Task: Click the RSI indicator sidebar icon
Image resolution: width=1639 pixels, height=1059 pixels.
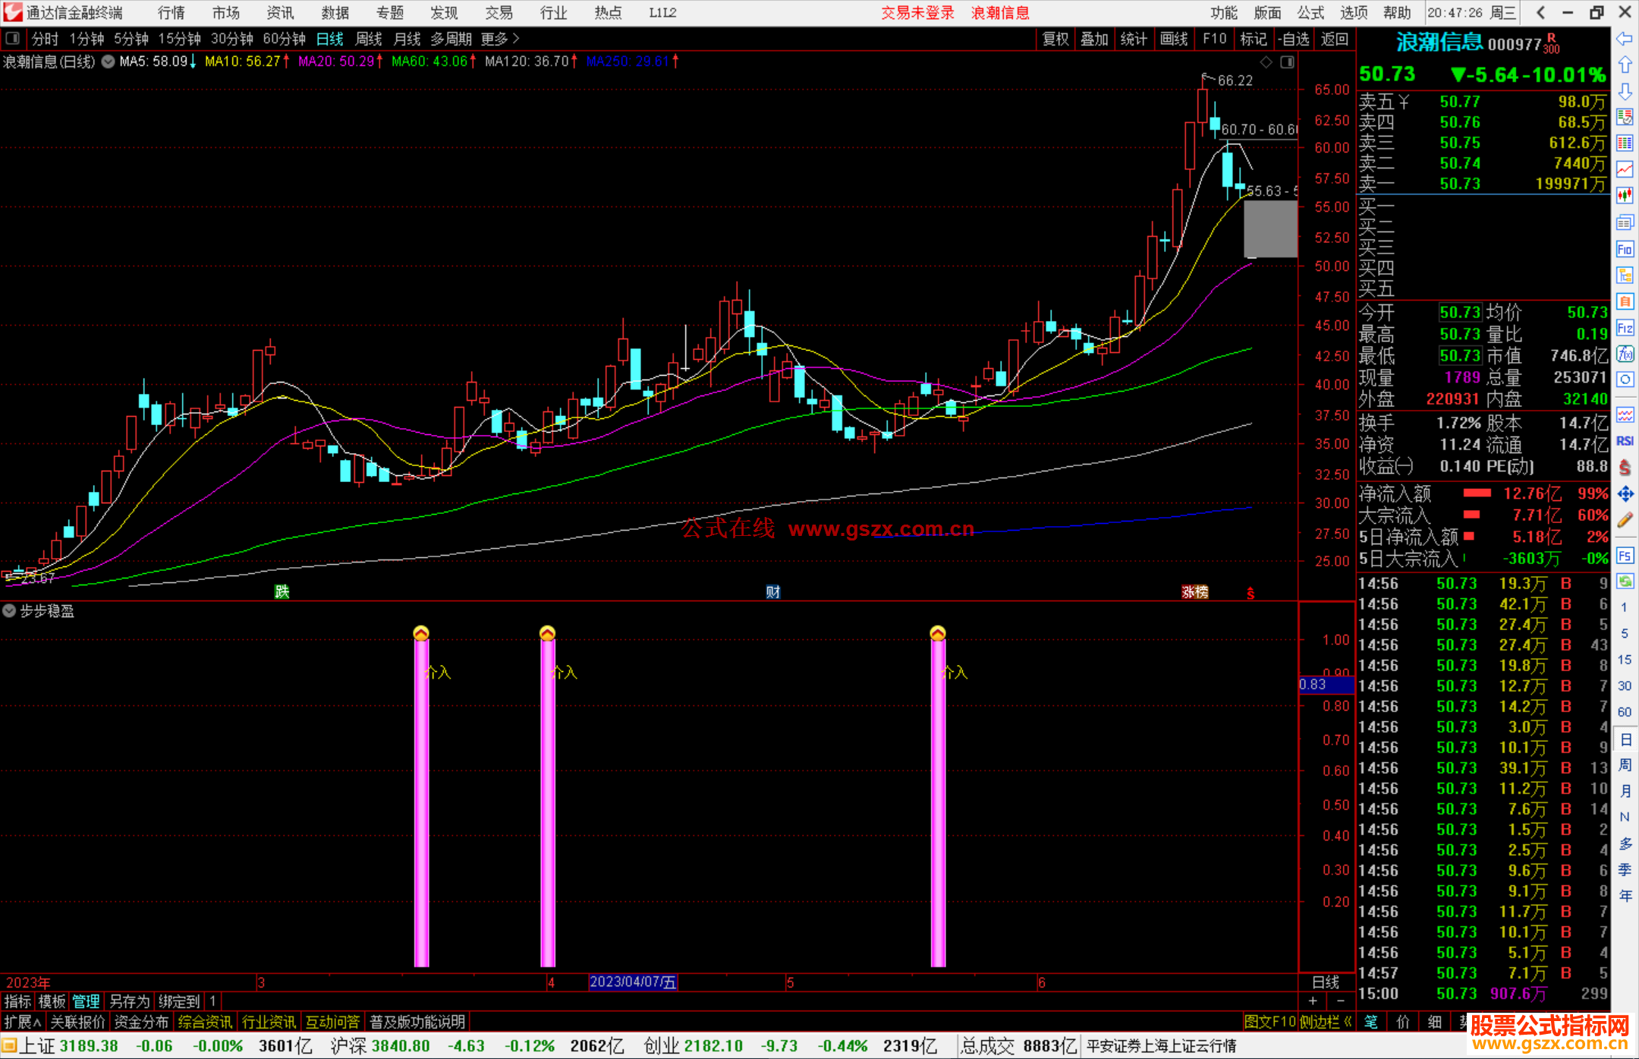Action: [1625, 441]
